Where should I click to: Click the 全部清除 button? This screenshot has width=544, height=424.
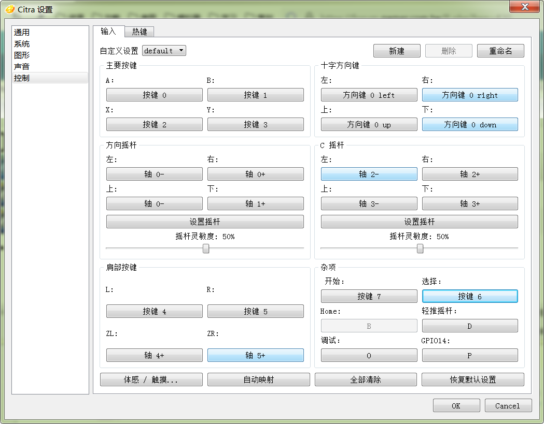tap(366, 379)
